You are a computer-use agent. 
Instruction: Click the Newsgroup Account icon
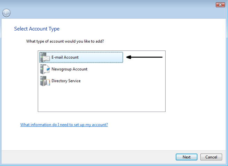point(45,69)
